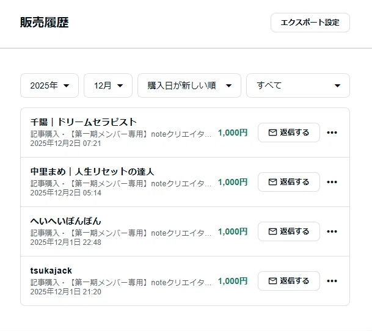Click the date 2025年12月2日 07:21
Image resolution: width=372 pixels, height=331 pixels.
[x=66, y=144]
